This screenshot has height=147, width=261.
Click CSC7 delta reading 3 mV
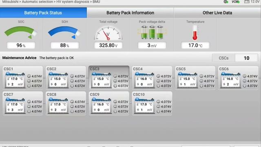[x=17, y=110]
